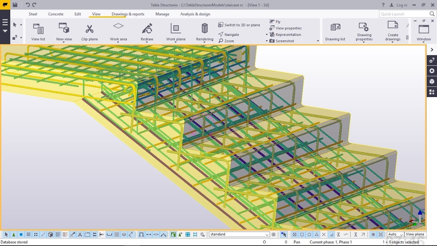Open the help question mark icon
The image size is (437, 246).
(383, 5)
